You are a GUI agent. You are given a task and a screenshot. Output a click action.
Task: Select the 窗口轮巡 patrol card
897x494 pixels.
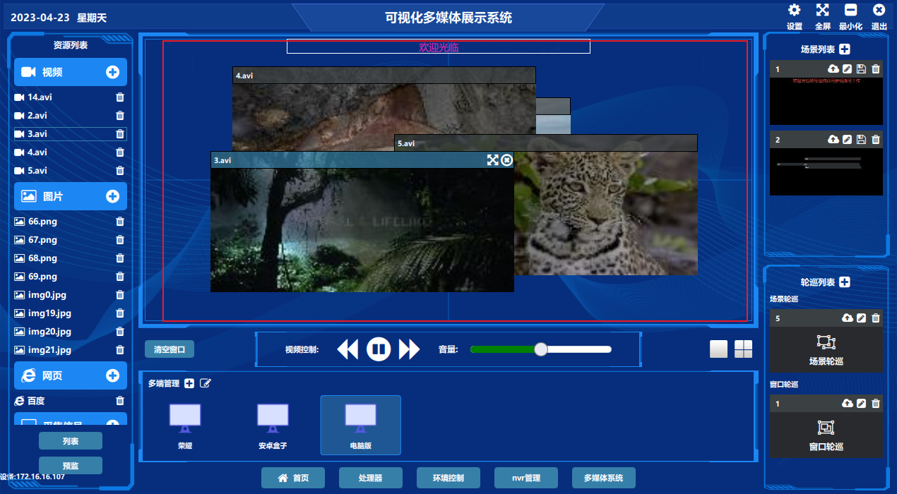(826, 435)
